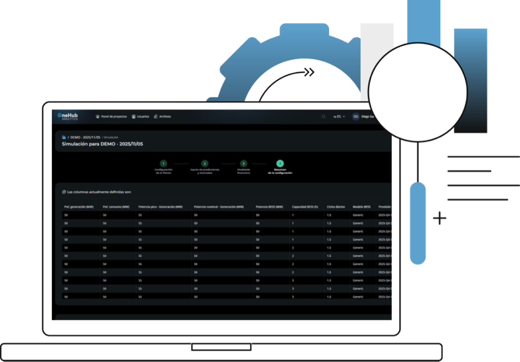Click the PoC generación (MW) column header
The width and height of the screenshot is (520, 362).
click(78, 207)
